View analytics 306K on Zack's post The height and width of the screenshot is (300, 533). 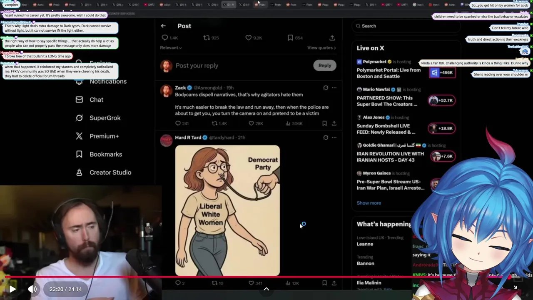[288, 123]
